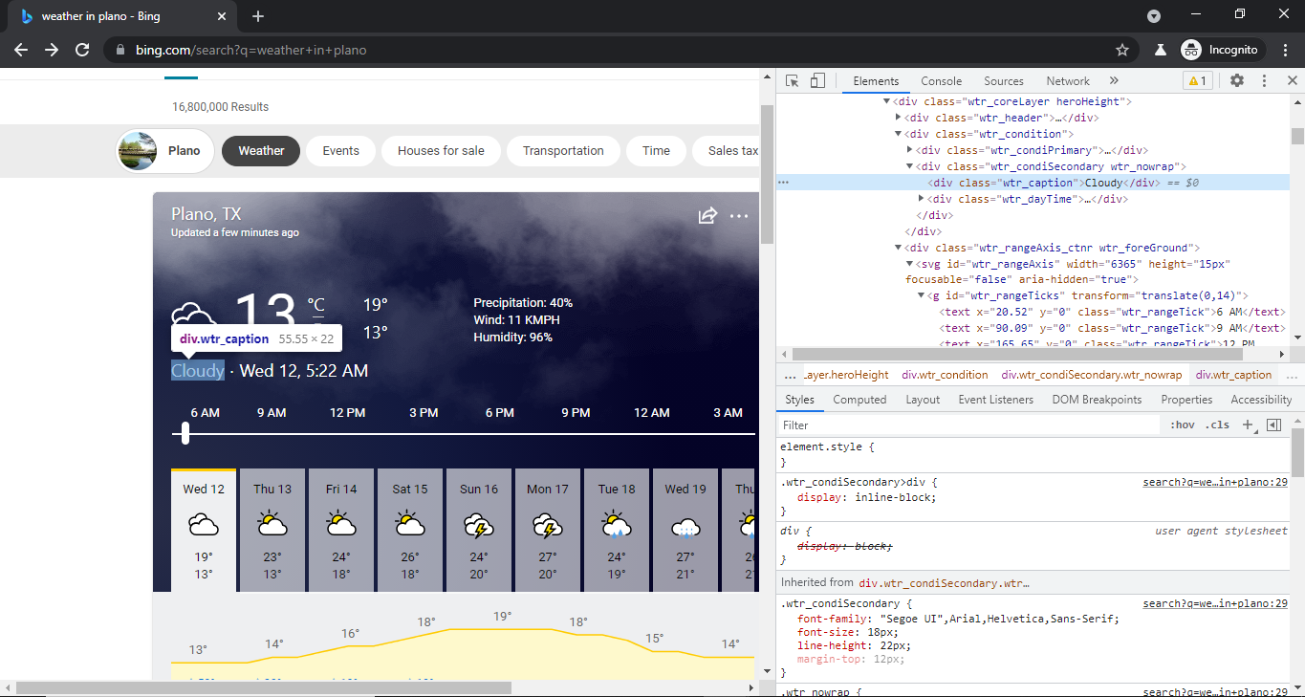Click the Plano thumbnail chip

point(165,151)
